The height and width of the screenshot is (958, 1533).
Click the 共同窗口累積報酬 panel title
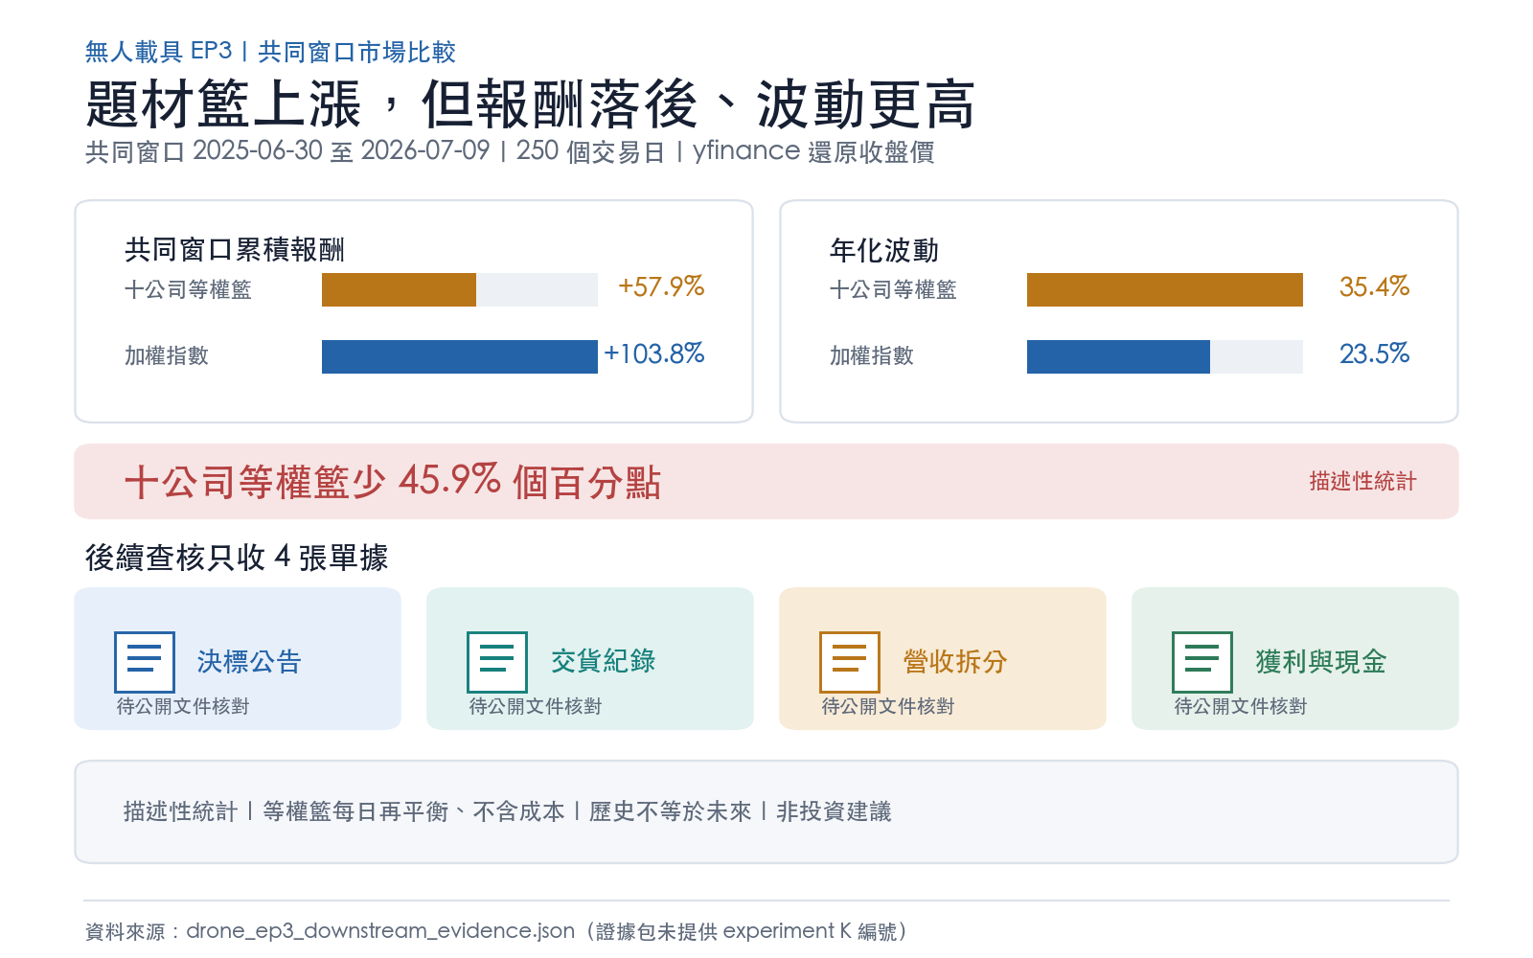(x=235, y=250)
